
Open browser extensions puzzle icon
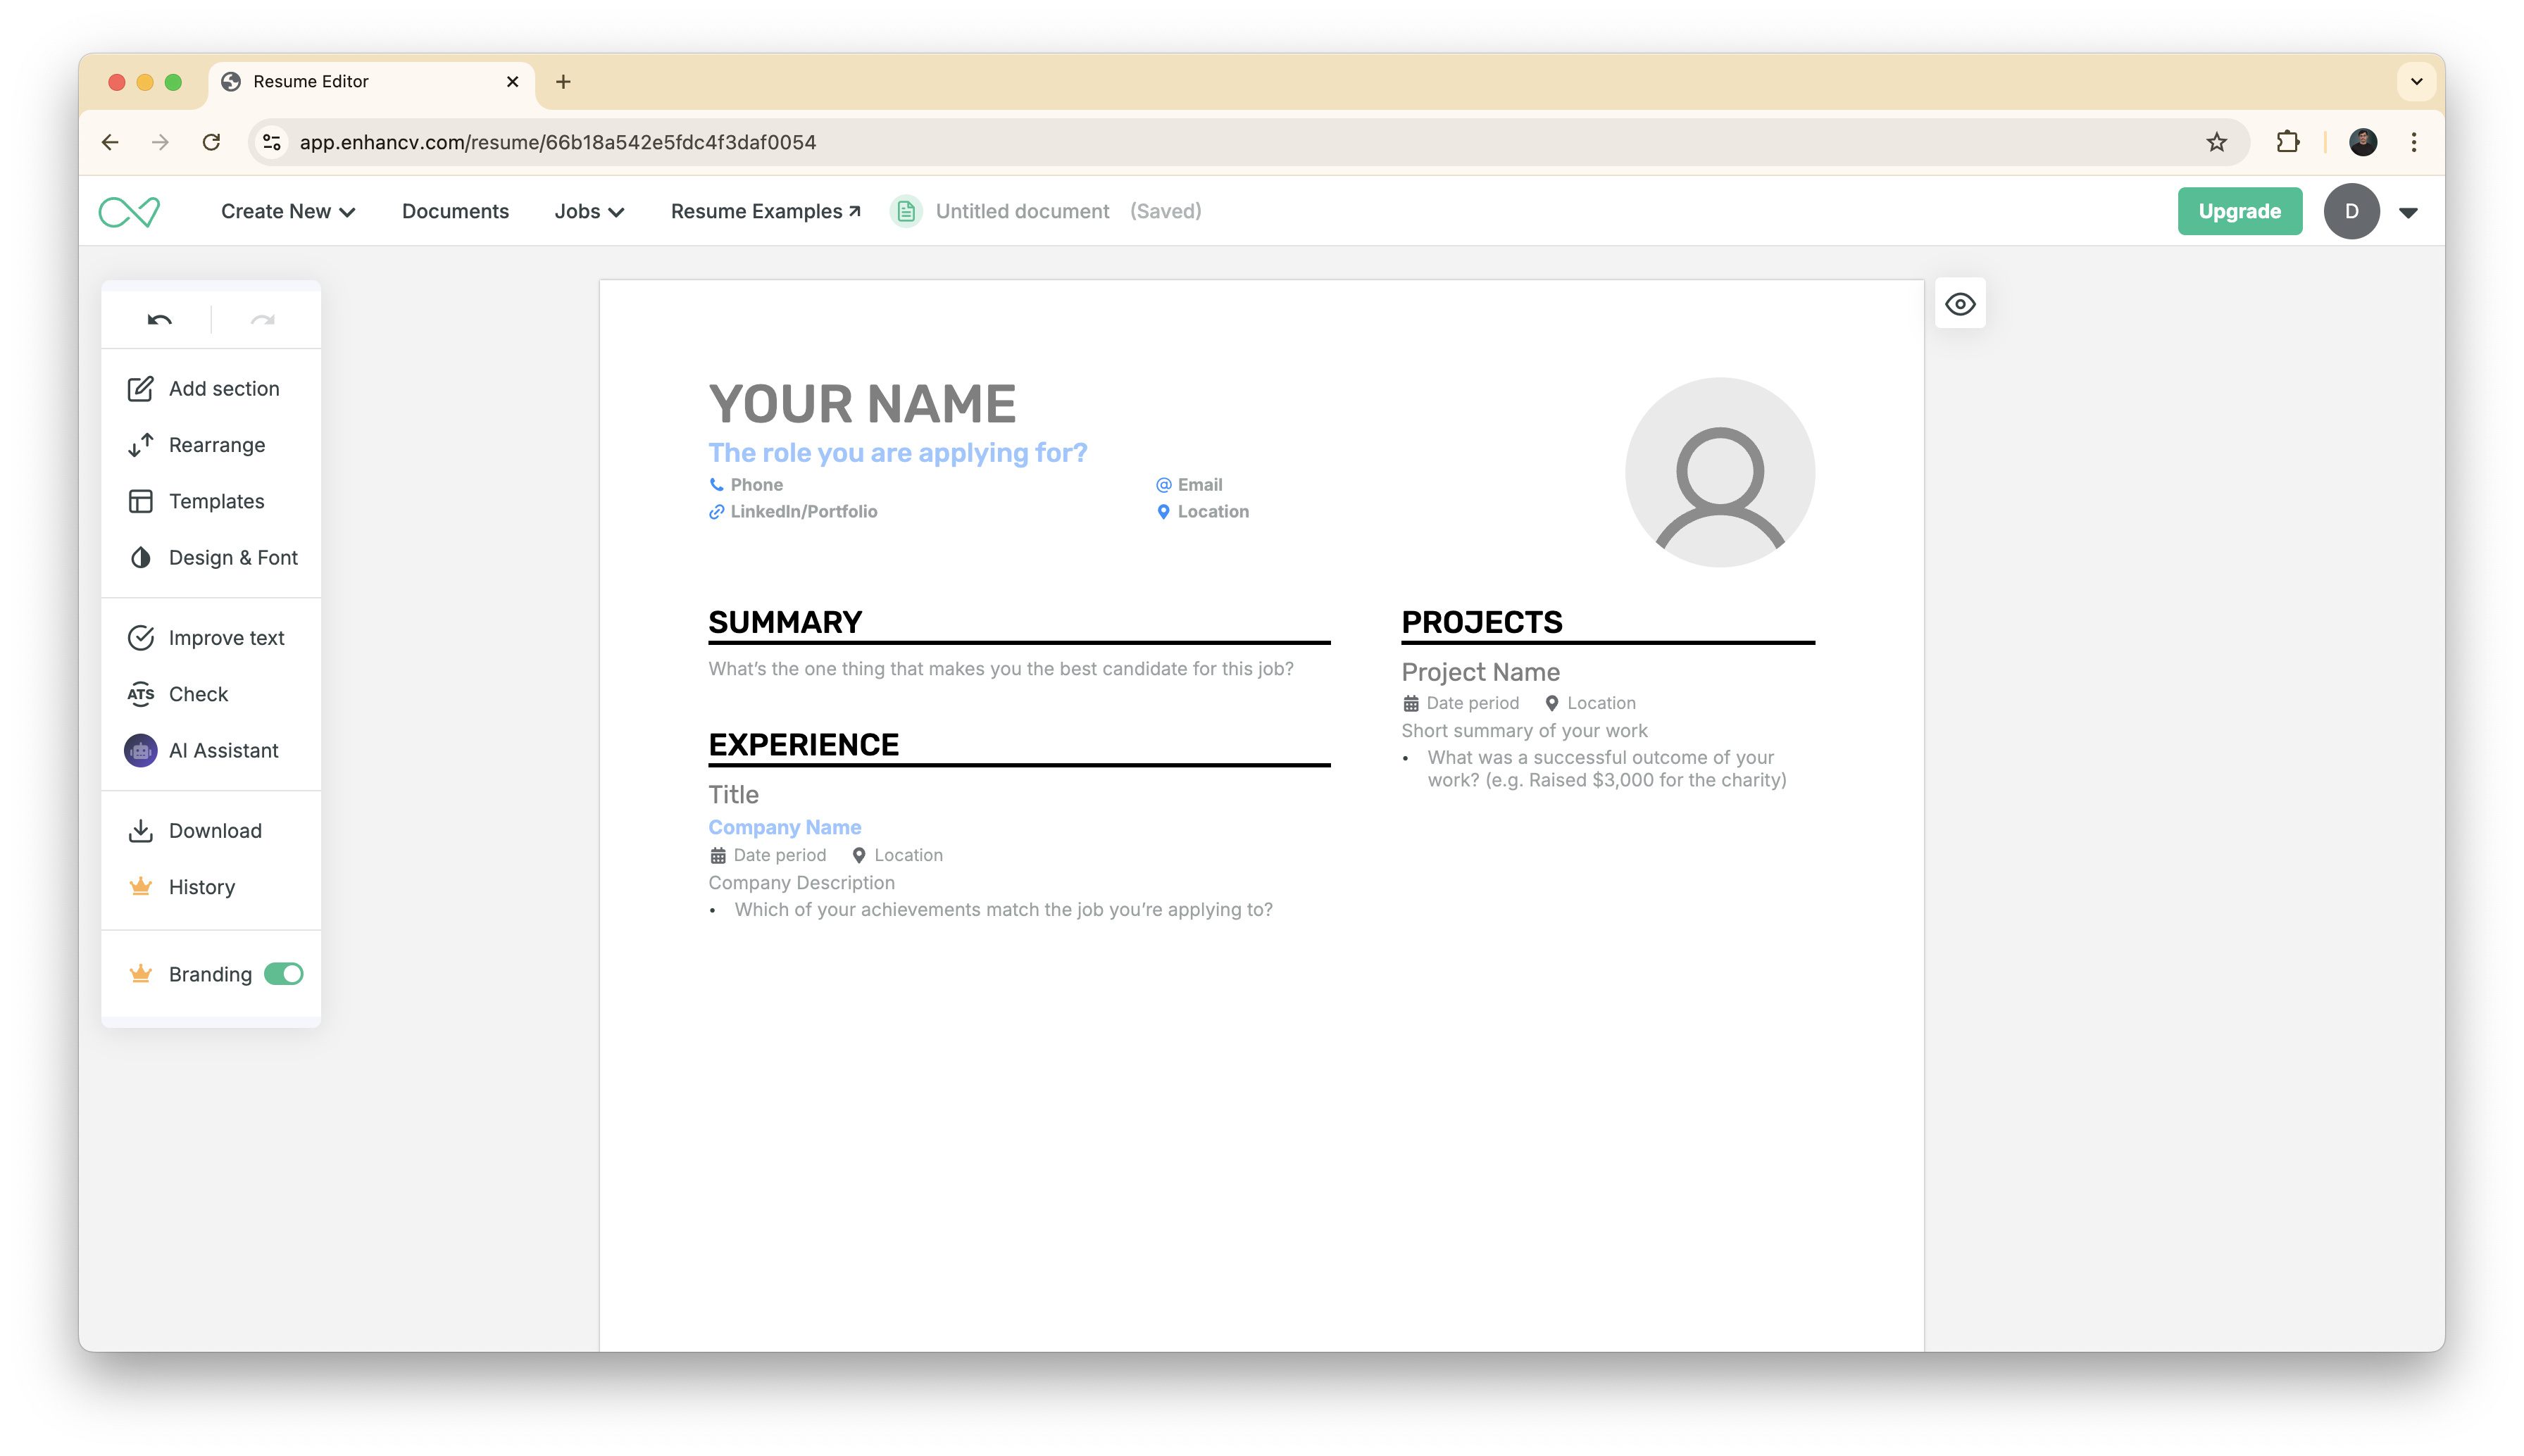point(2287,142)
